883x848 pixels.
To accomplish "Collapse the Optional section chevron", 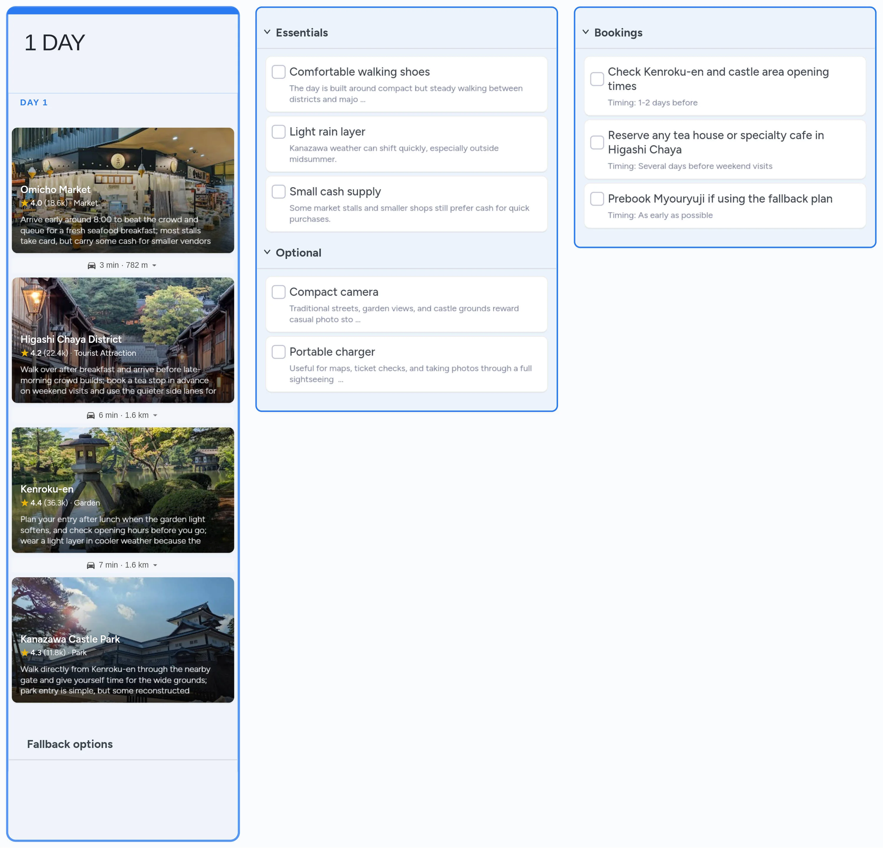I will [267, 252].
